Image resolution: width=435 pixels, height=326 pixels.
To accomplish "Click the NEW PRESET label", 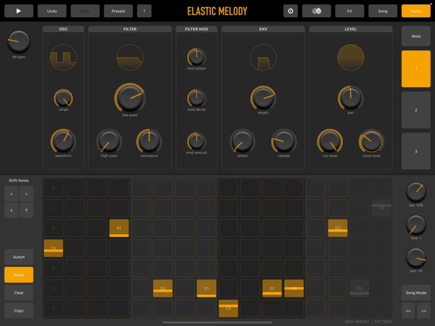I will 357,322.
